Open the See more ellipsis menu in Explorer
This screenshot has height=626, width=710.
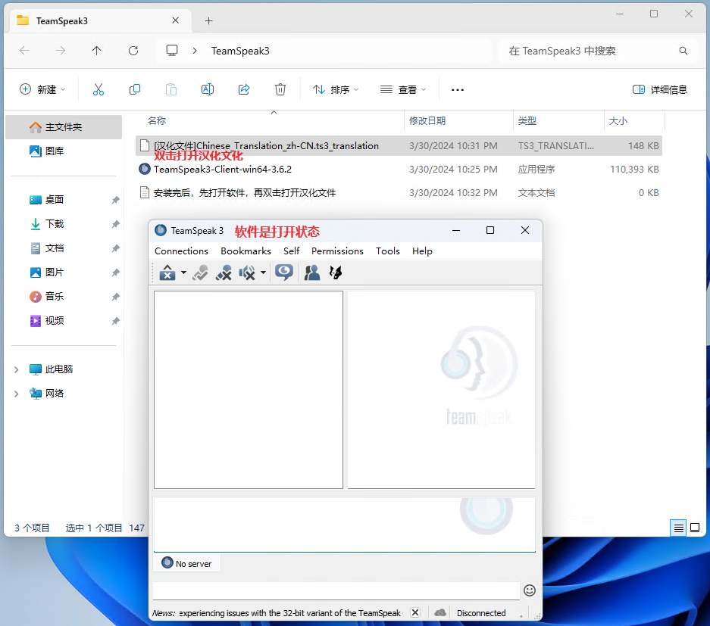458,89
